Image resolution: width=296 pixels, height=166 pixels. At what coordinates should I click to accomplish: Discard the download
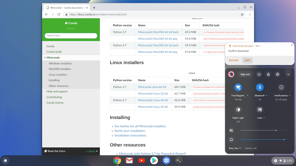234,61
